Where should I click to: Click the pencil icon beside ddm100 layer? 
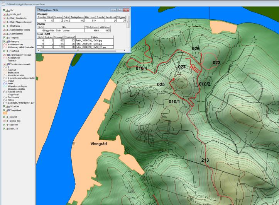pyautogui.click(x=7, y=125)
